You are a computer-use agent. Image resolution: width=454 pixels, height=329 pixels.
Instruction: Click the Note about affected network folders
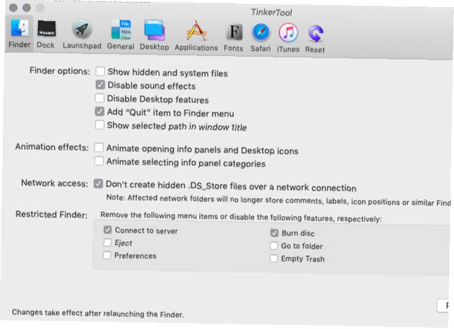[x=278, y=200]
